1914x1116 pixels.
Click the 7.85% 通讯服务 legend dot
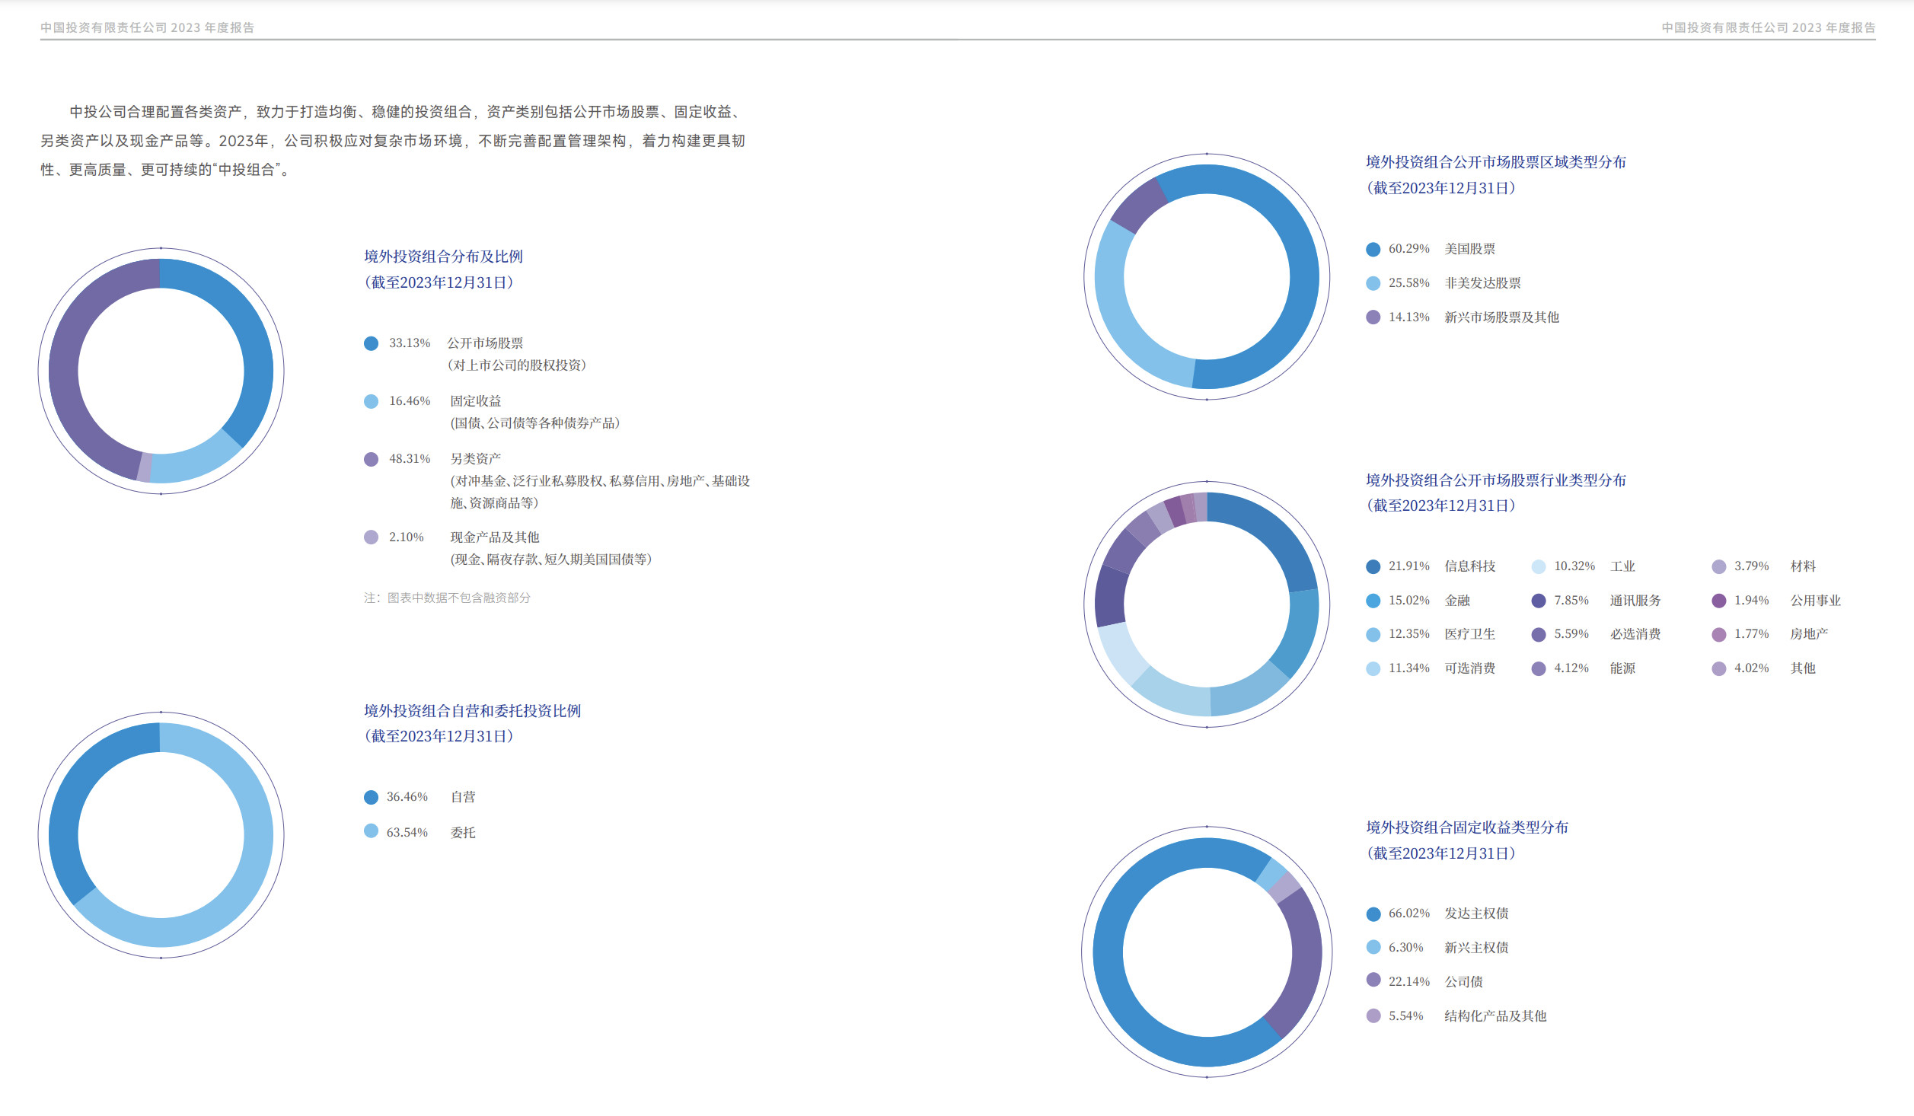click(1538, 601)
